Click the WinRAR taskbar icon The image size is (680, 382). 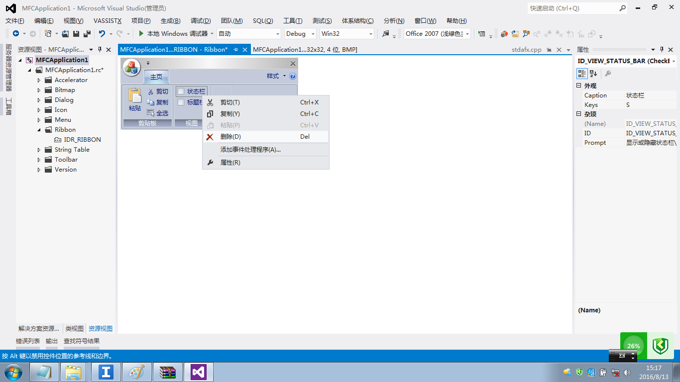point(168,372)
